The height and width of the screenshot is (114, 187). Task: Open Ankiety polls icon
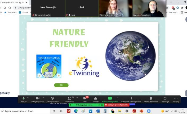(x=95, y=98)
